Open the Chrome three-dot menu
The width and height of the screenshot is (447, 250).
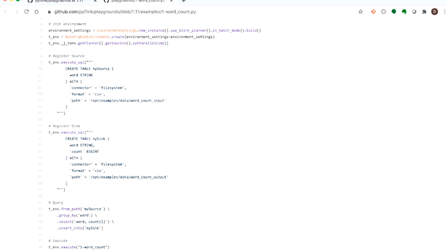click(445, 12)
